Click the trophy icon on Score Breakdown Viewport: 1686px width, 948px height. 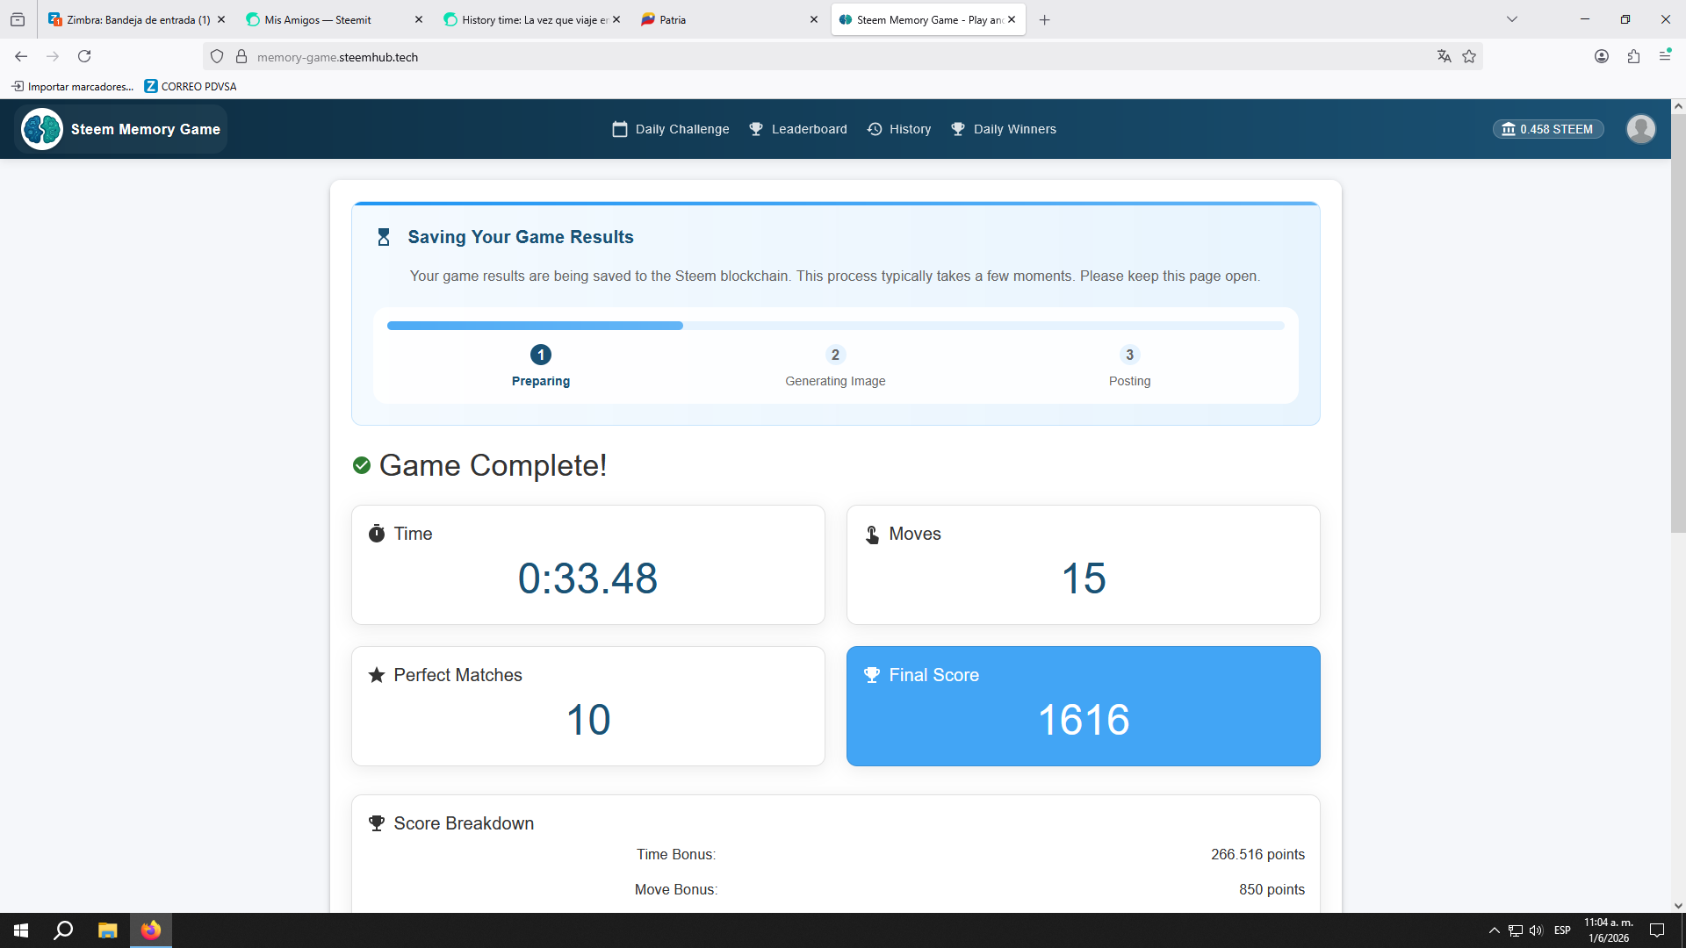(x=377, y=823)
